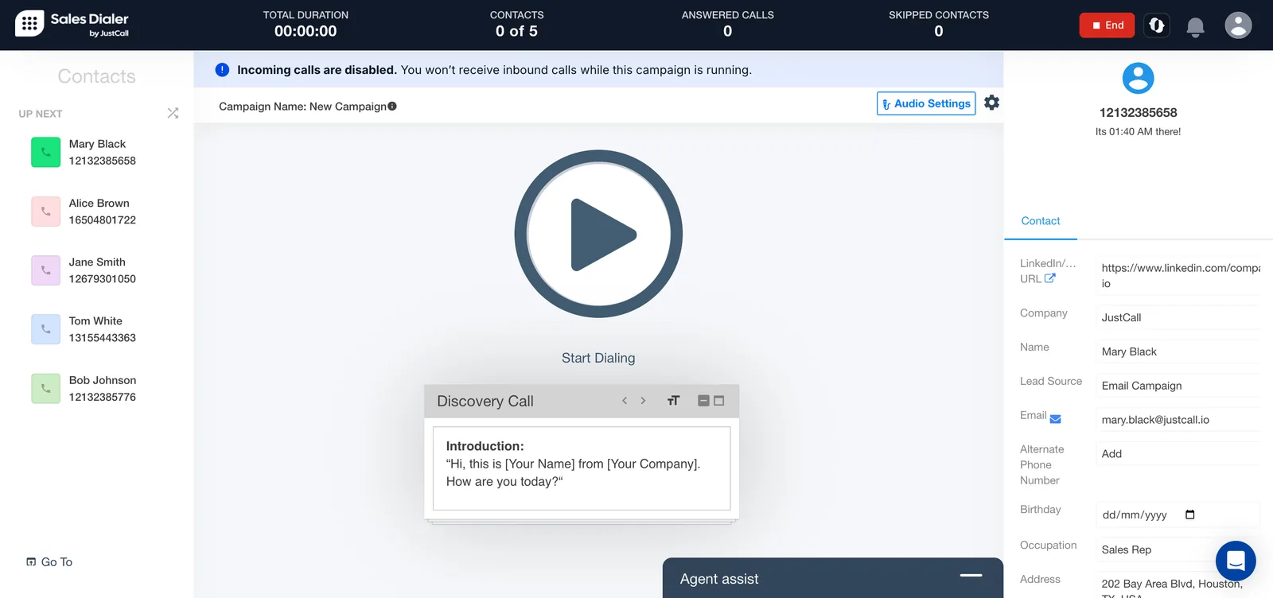Click phone number 12132385658 in contact panel

(1138, 113)
